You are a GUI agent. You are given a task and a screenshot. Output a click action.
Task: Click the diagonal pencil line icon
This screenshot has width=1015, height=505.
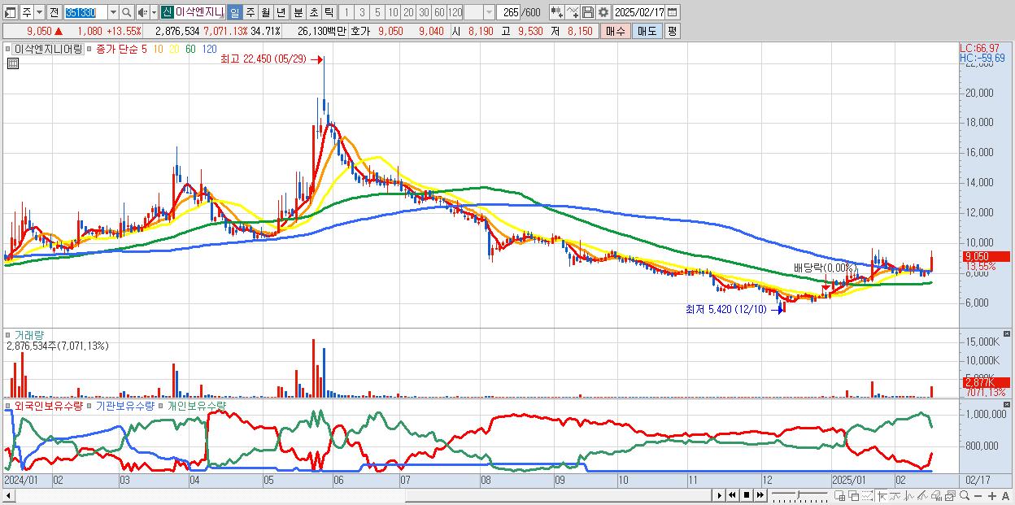click(923, 495)
